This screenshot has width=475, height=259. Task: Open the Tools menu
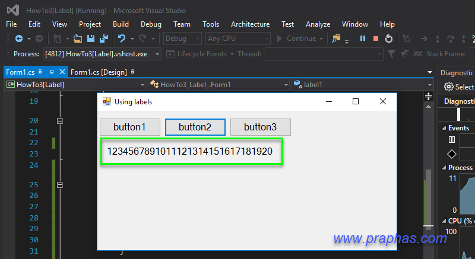pyautogui.click(x=211, y=24)
